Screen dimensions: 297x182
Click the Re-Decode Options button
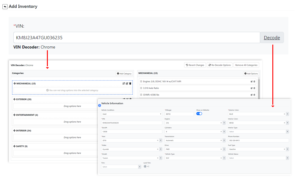(x=219, y=65)
